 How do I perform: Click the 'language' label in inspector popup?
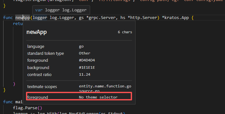coord(36,47)
